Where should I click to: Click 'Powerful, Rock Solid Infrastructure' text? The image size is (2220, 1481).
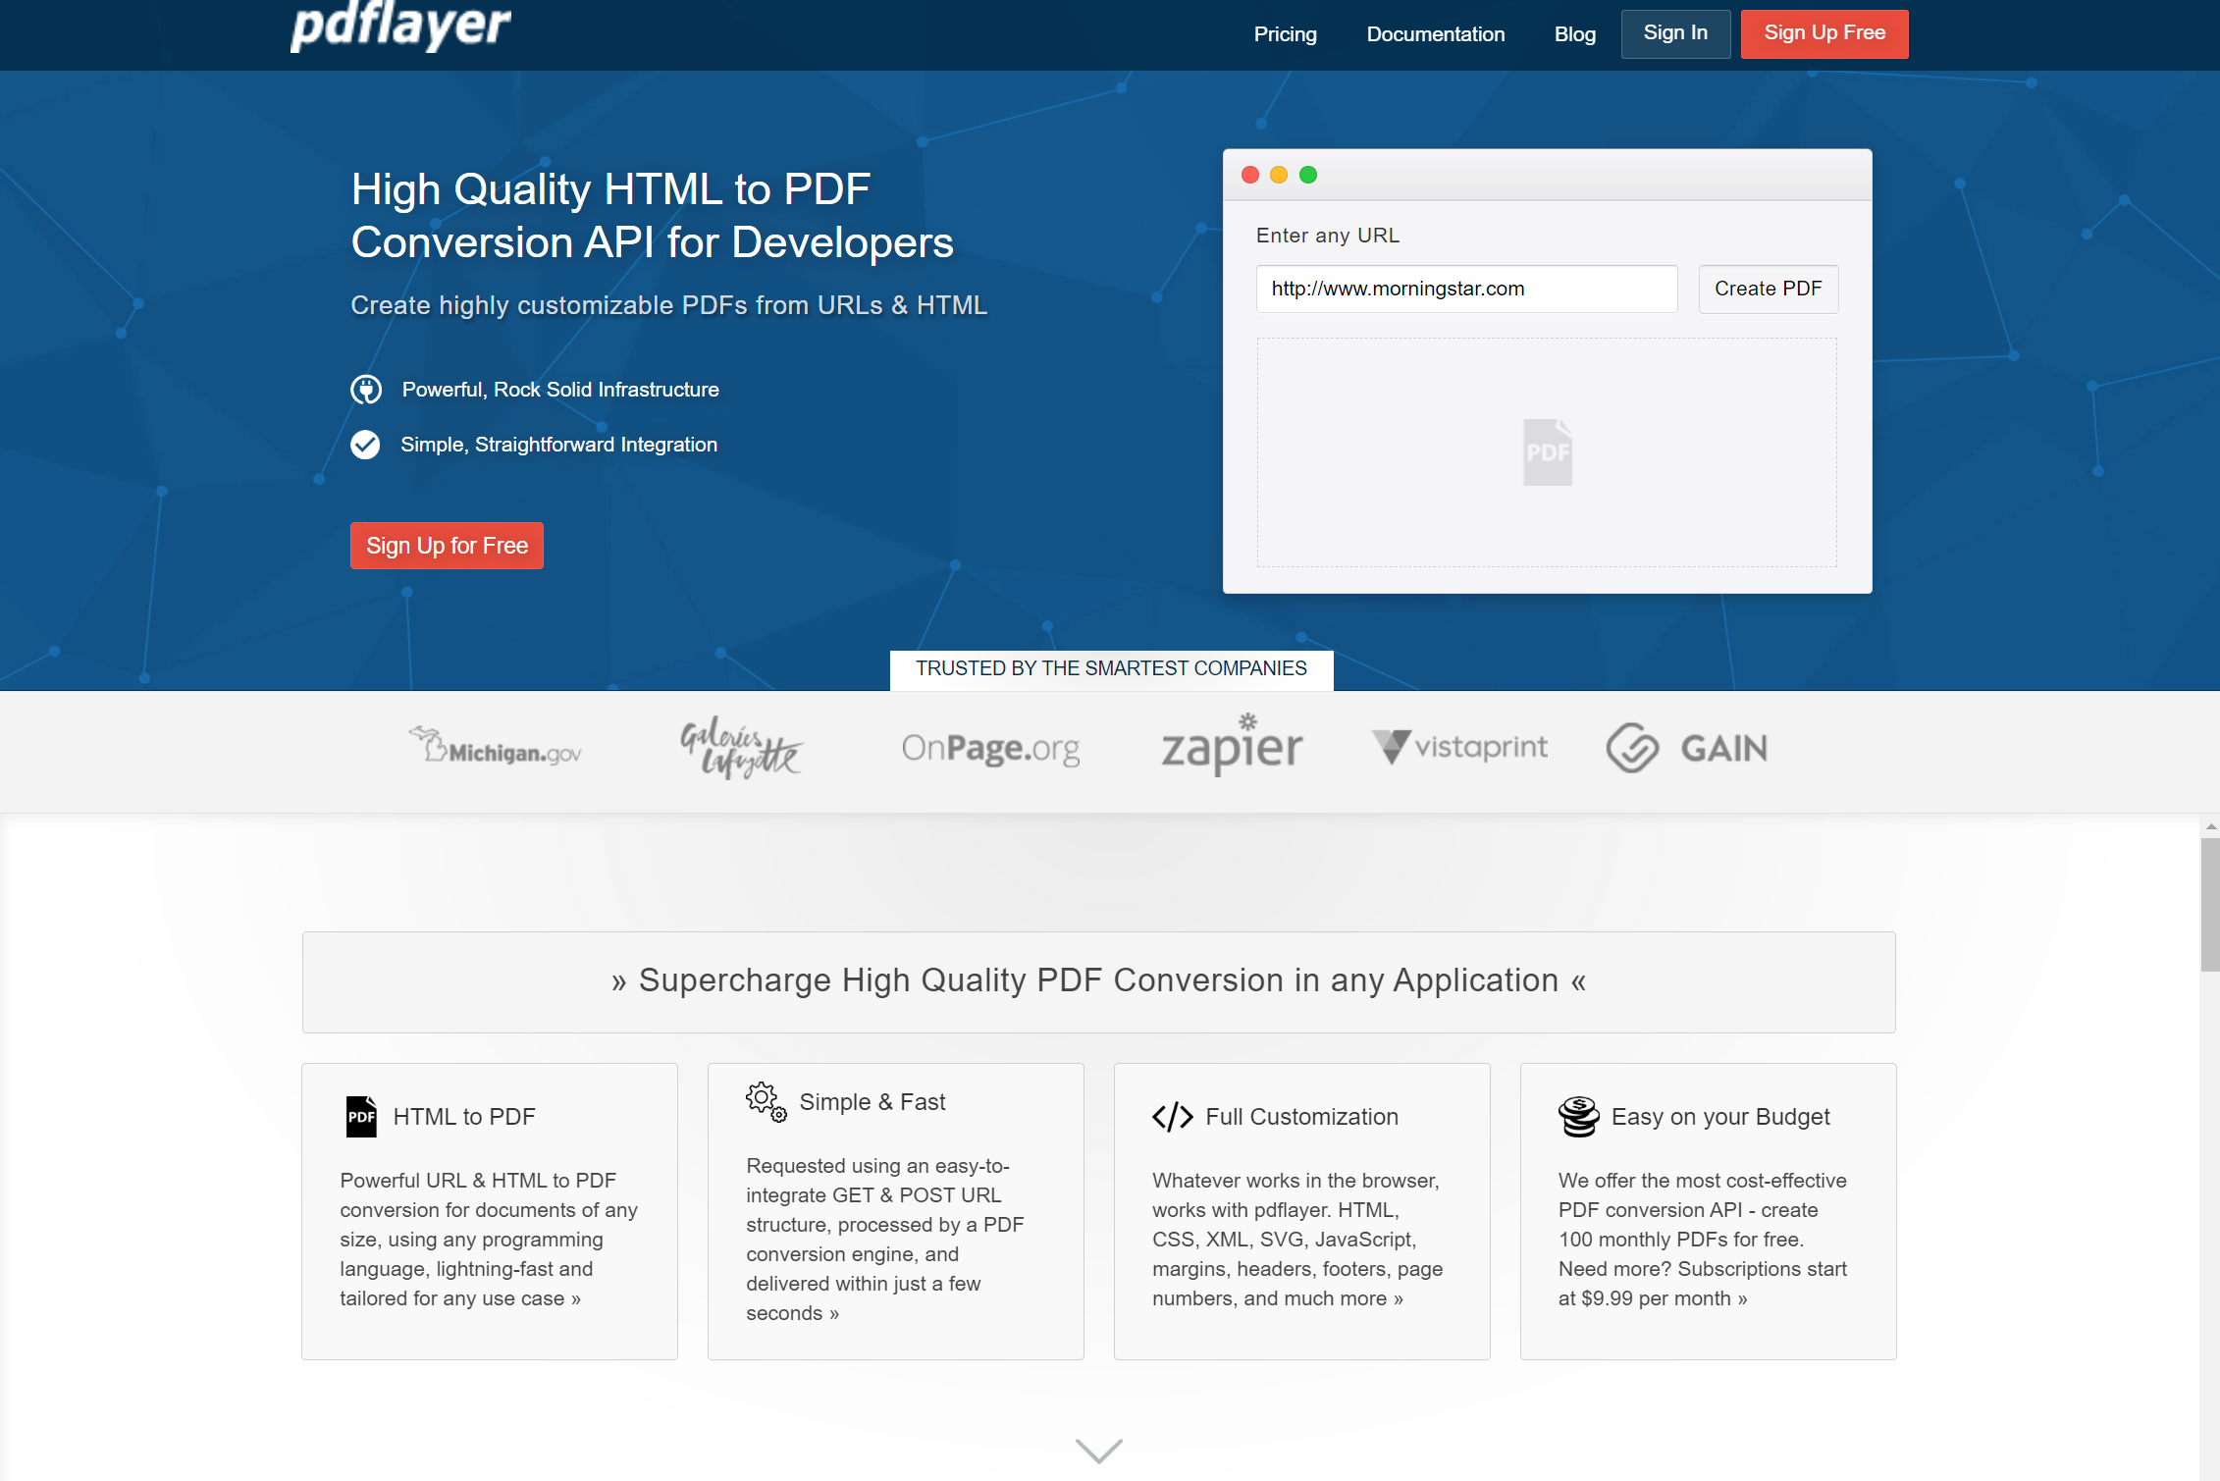tap(560, 390)
